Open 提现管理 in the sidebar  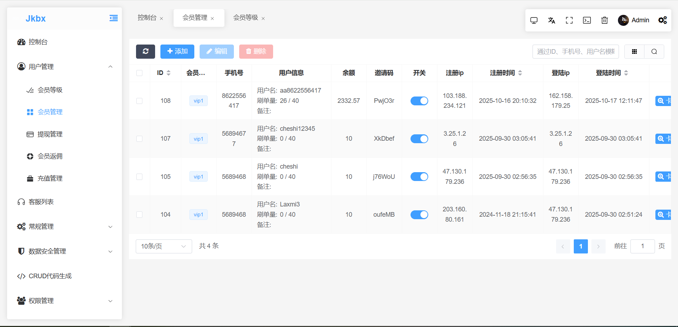click(x=50, y=134)
